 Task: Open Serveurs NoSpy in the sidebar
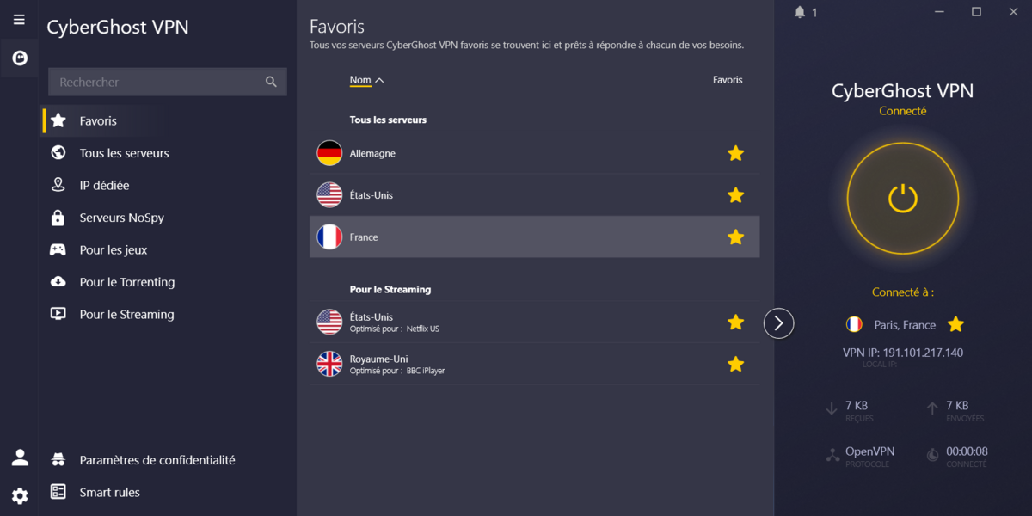(121, 218)
